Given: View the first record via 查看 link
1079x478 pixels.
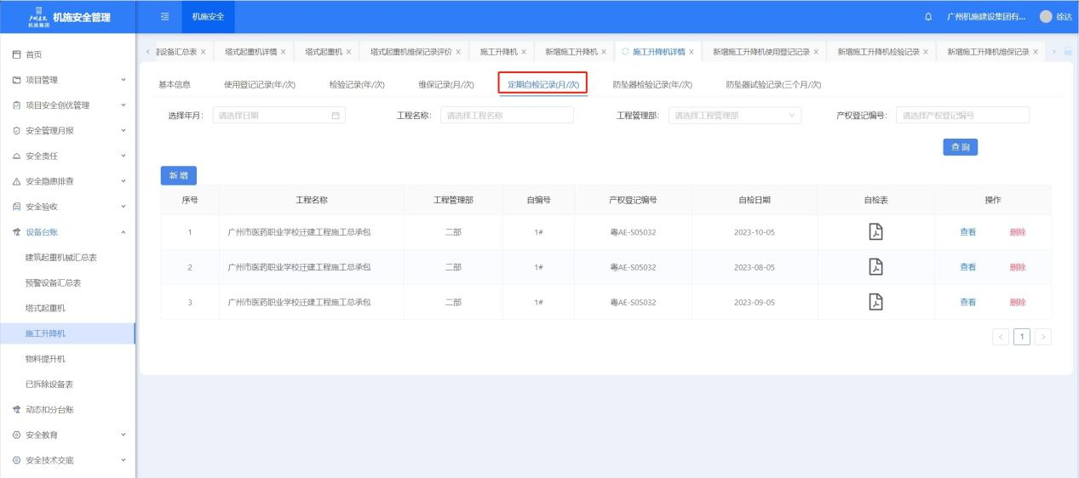Looking at the screenshot, I should tap(967, 232).
